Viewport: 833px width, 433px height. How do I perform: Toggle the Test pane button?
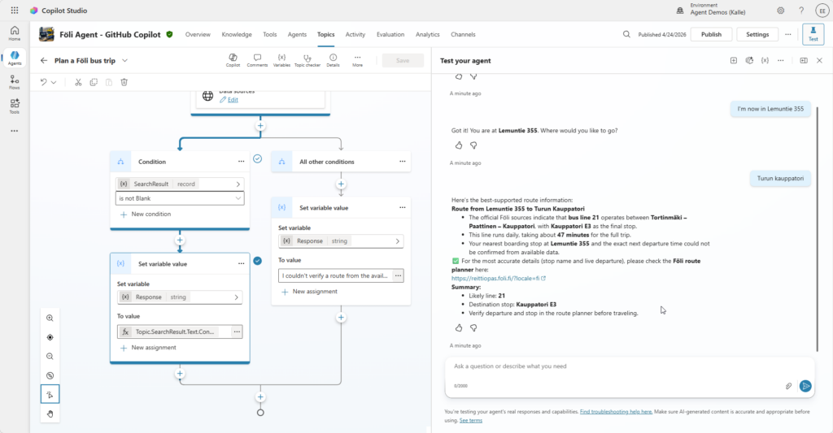(813, 33)
